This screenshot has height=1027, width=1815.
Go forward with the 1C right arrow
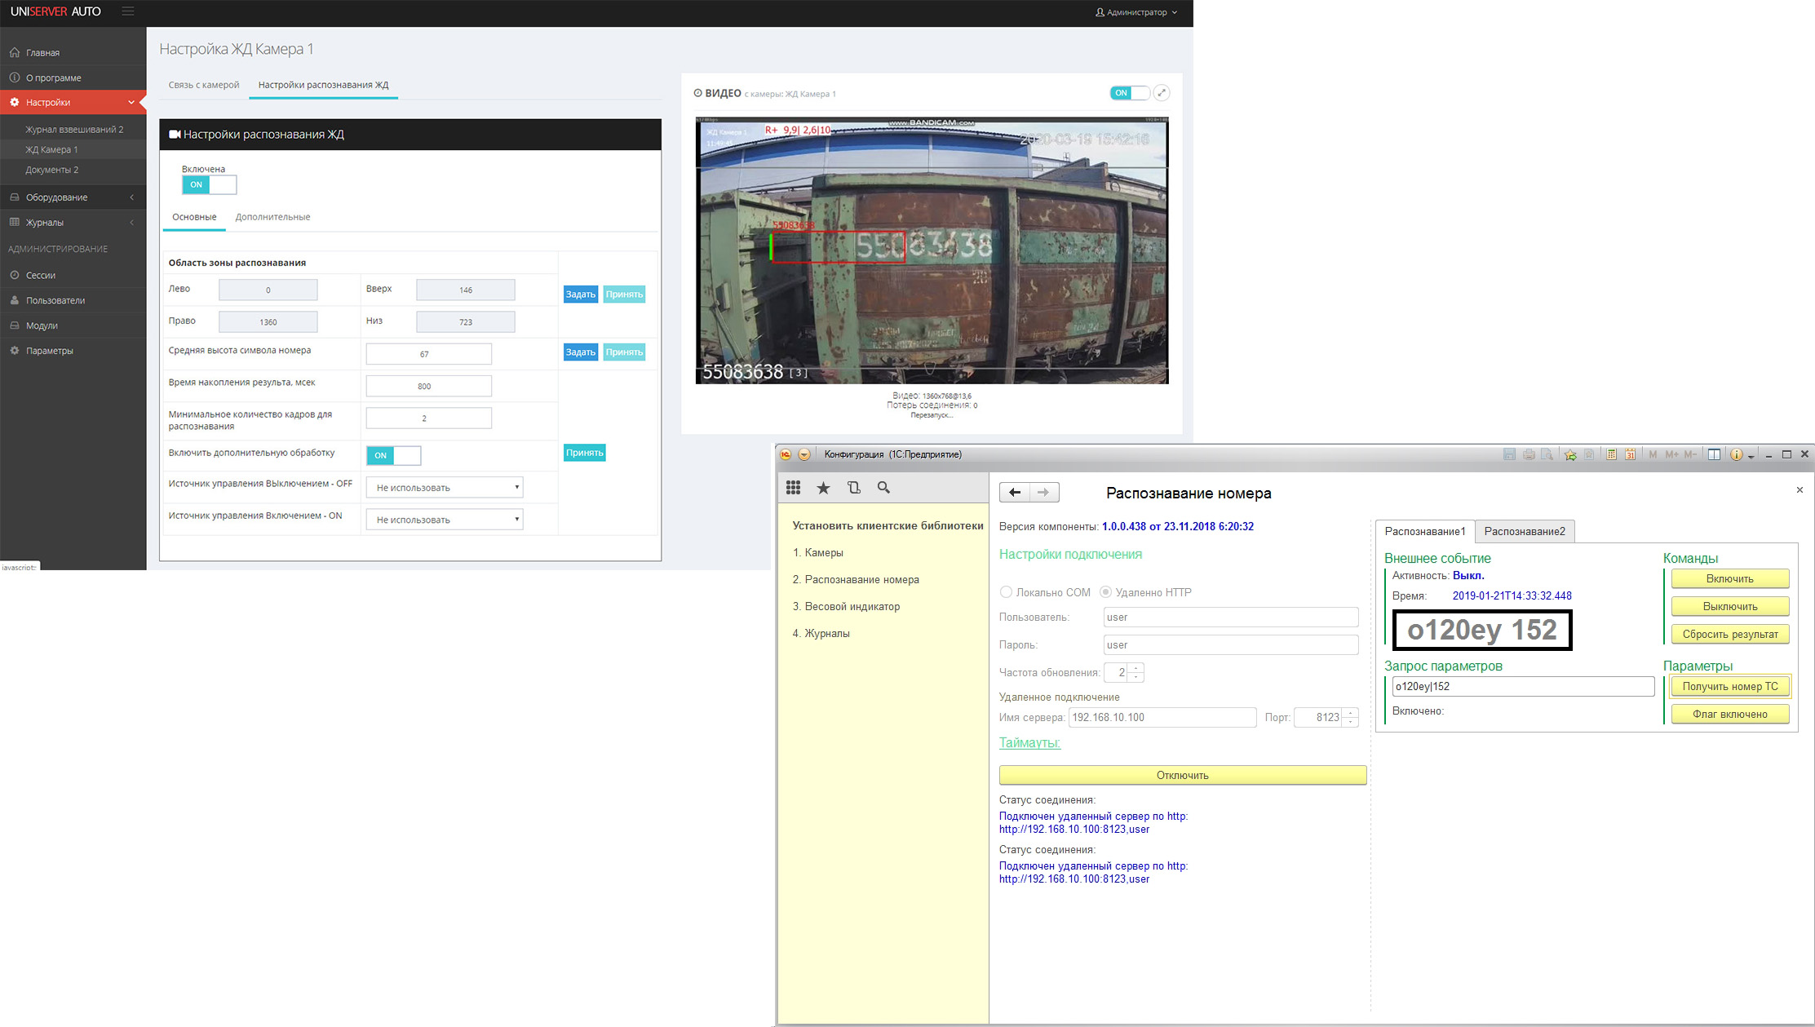click(1044, 492)
